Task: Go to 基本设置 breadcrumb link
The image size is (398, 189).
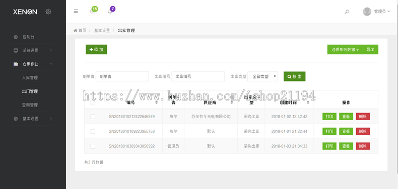Action: pyautogui.click(x=102, y=31)
